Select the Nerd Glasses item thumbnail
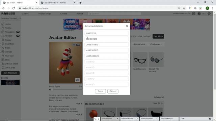The width and height of the screenshot is (216, 121). [140, 59]
